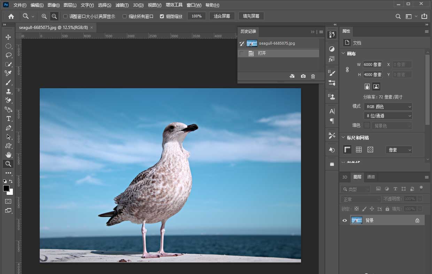This screenshot has width=432, height=274.
Task: Toggle the transparency grid icon in Properties
Action: [x=370, y=150]
